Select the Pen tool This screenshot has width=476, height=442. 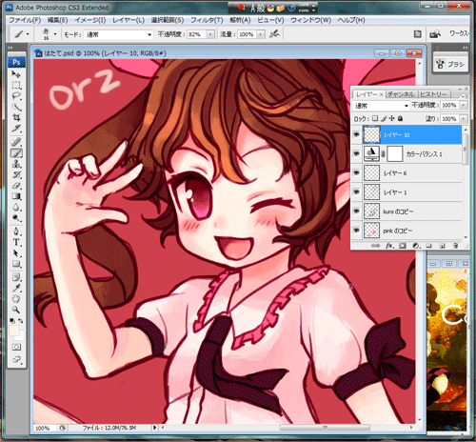16,231
